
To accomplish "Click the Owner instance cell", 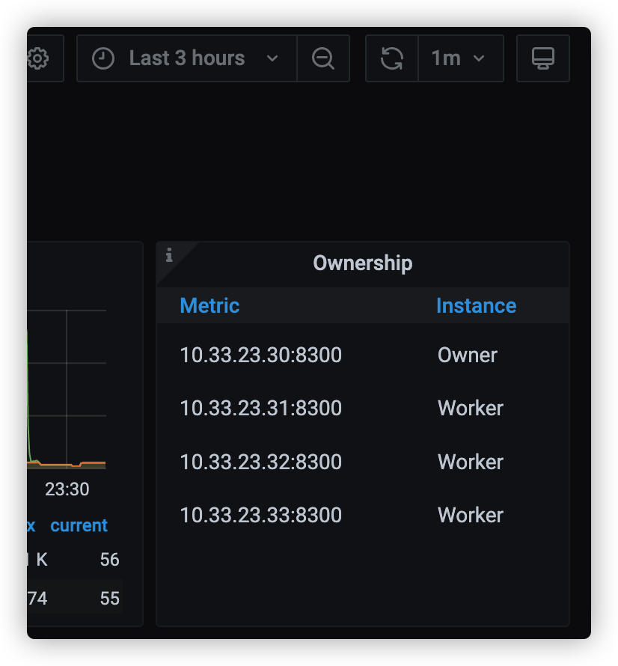I will click(x=468, y=355).
